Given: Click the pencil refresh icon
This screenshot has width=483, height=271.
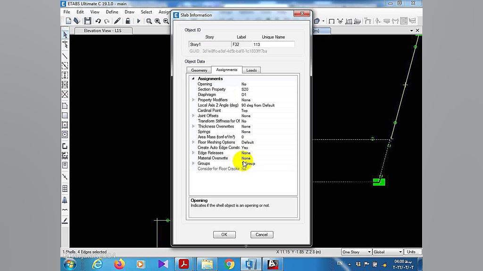Looking at the screenshot, I should pyautogui.click(x=117, y=21).
